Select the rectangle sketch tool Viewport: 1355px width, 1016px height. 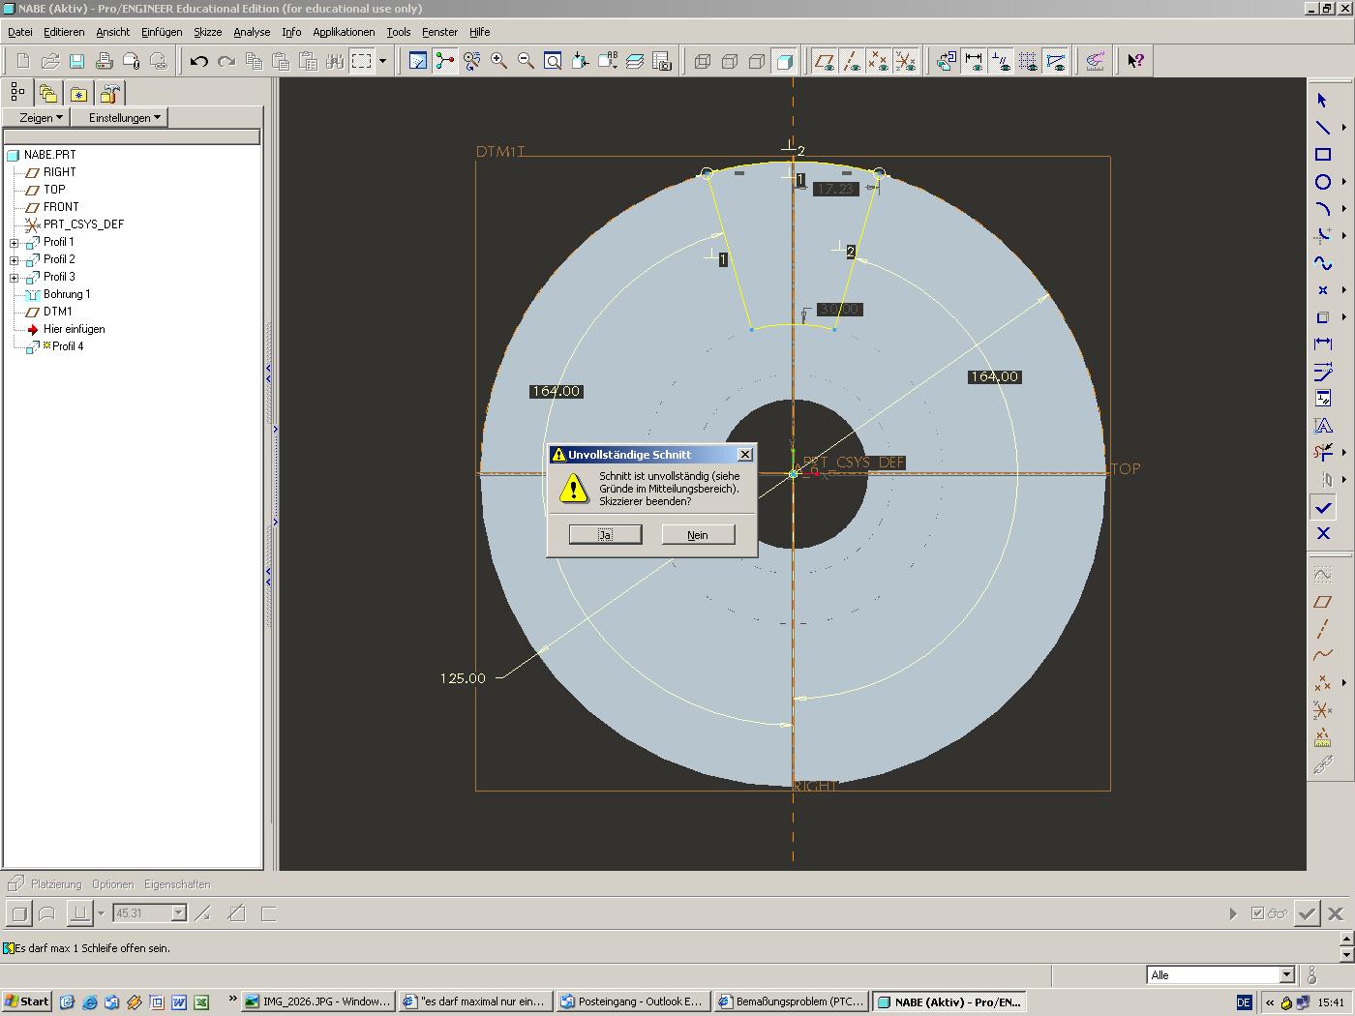(1322, 155)
